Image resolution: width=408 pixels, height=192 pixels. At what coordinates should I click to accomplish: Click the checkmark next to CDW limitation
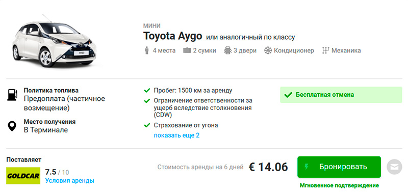147,100
